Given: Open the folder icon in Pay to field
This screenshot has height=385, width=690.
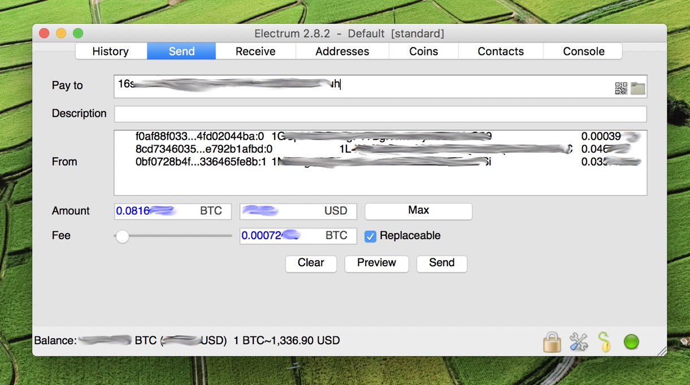Looking at the screenshot, I should pos(638,88).
